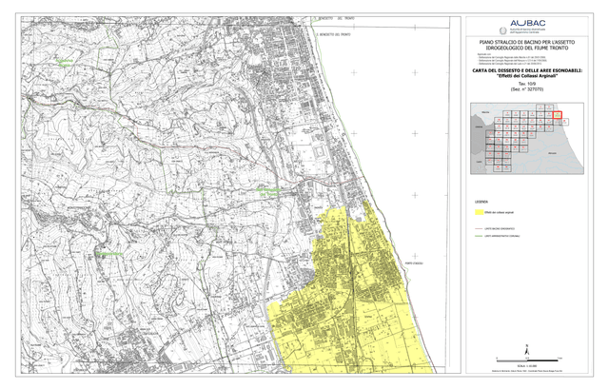Click legend text "Effetti dei collassi arginali"
The height and width of the screenshot is (389, 609).
499,212
